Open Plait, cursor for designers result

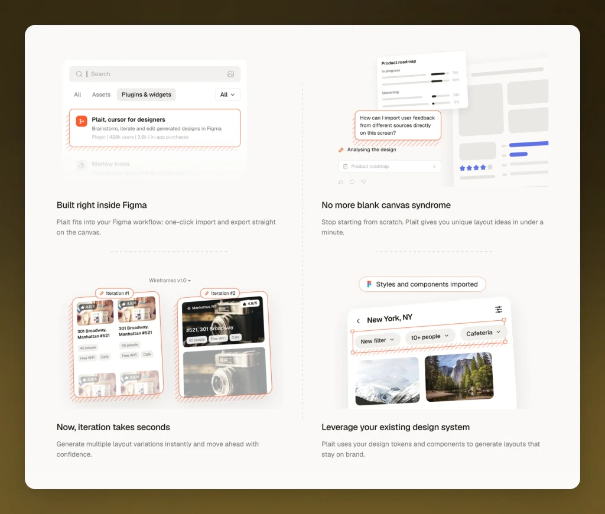pyautogui.click(x=155, y=128)
